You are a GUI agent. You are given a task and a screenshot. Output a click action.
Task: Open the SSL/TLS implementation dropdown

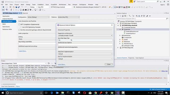[85, 59]
